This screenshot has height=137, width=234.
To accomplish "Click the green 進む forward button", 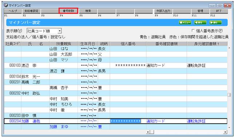I will click(x=215, y=23).
